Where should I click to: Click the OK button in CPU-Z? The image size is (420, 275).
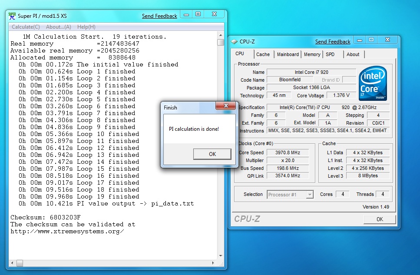(380, 219)
